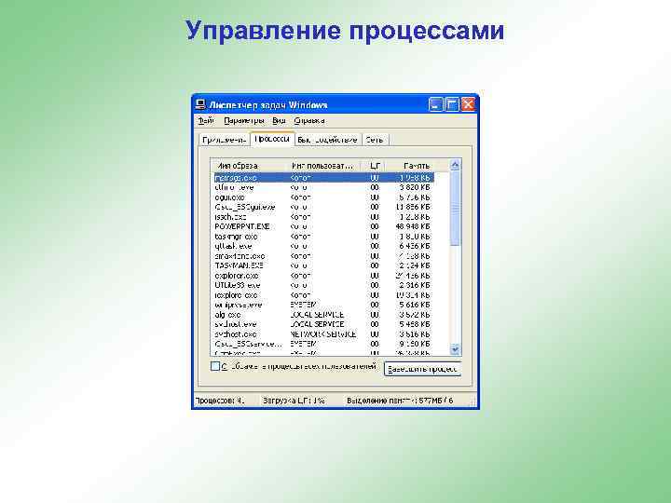Maximize the Диспетчер задач Windows window
Viewport: 671px width, 503px height.
pos(452,104)
